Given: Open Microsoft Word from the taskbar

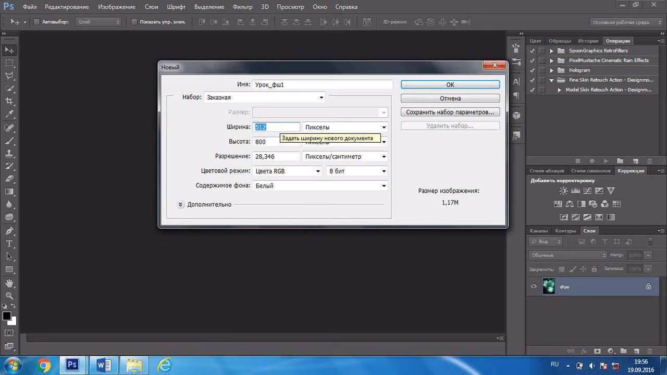Looking at the screenshot, I should [x=104, y=365].
